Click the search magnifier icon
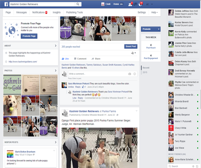This screenshot has width=201, height=168. coord(78,4)
